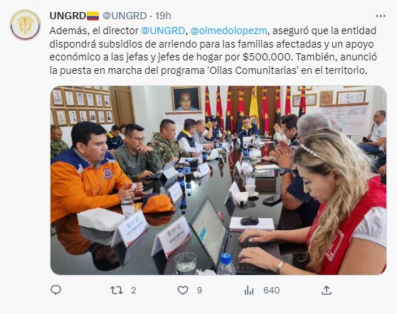397x314 pixels.
Task: Click the UNGRD display name
Action: pos(68,16)
